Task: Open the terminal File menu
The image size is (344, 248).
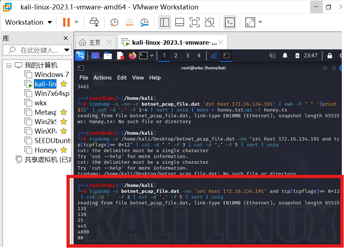Action: pyautogui.click(x=84, y=78)
